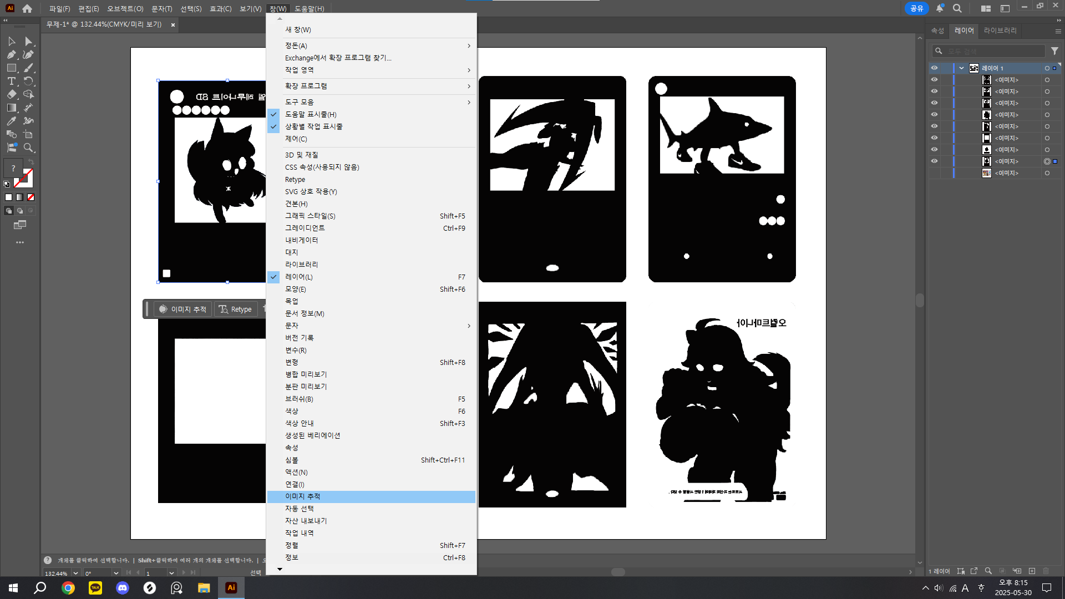The height and width of the screenshot is (599, 1065).
Task: Open the Layers panel hamburger menu
Action: click(x=1058, y=32)
